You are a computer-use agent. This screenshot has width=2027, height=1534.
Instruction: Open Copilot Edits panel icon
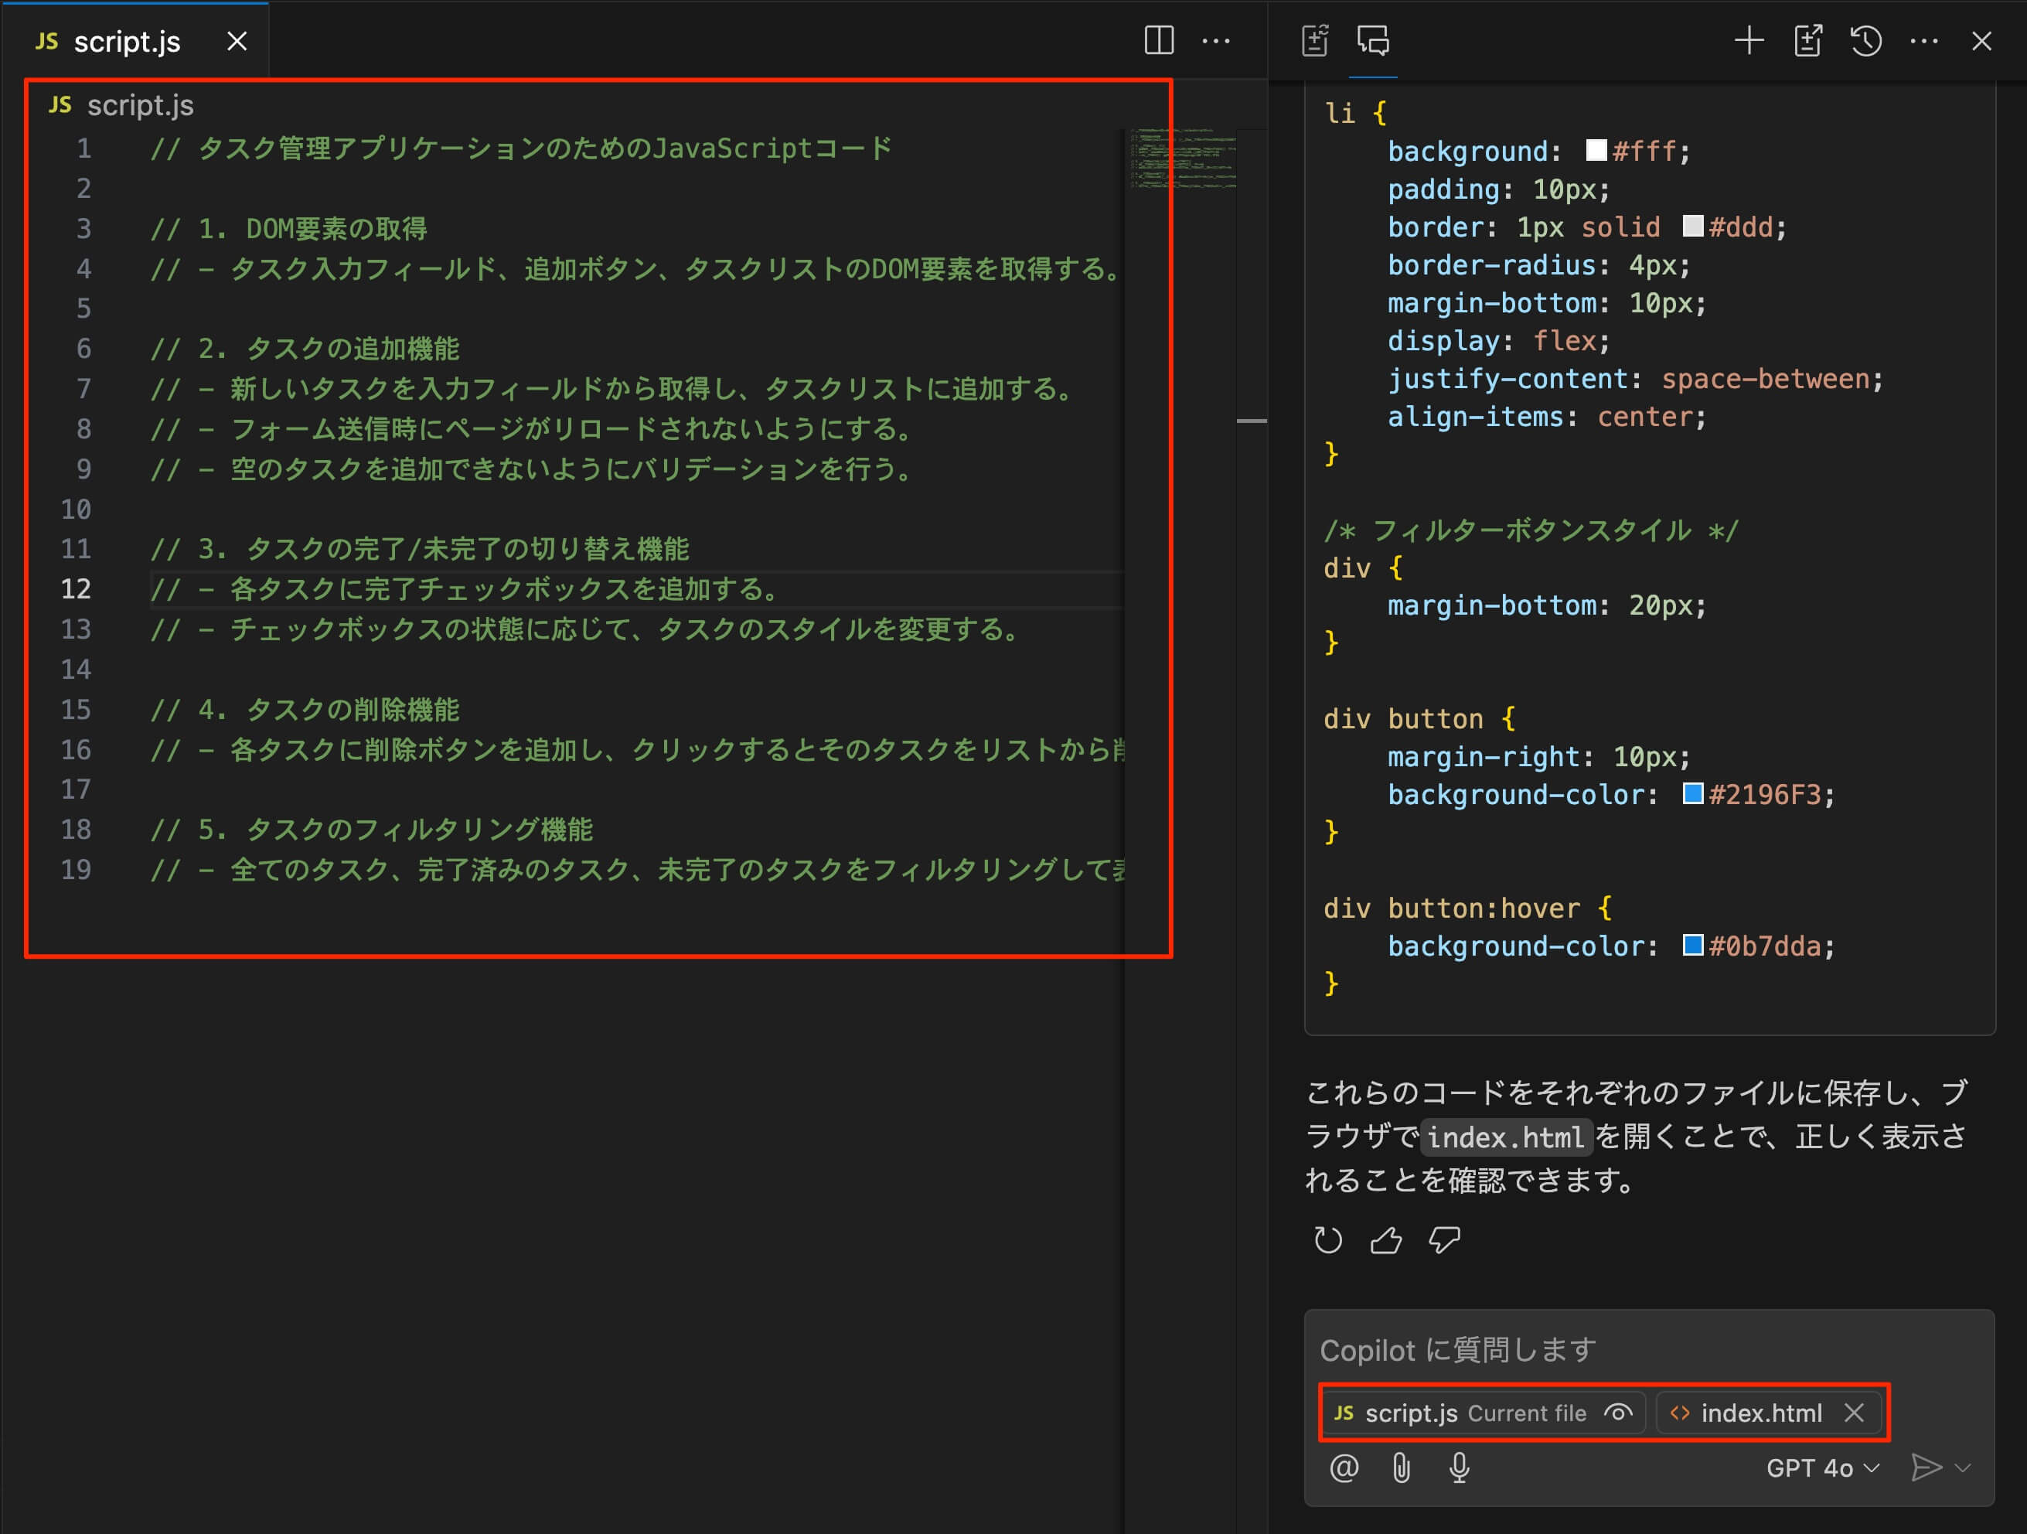click(1315, 40)
